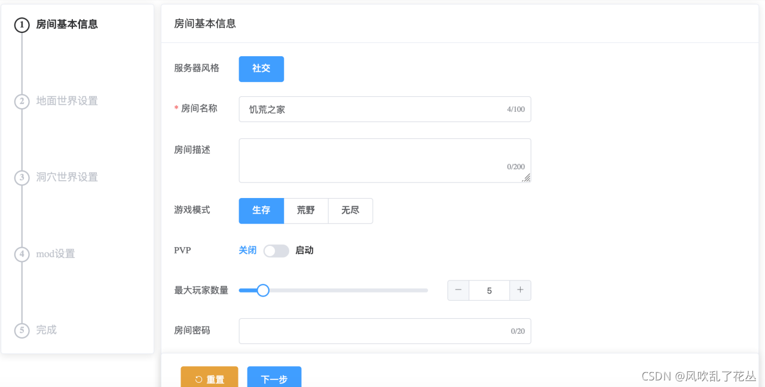Go to 洞穴世界设置 step

point(67,178)
